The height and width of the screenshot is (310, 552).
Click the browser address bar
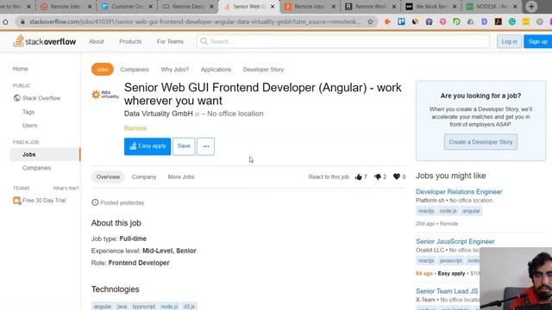195,22
